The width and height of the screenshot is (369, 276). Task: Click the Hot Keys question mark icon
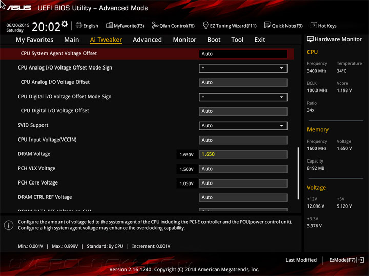(x=314, y=25)
